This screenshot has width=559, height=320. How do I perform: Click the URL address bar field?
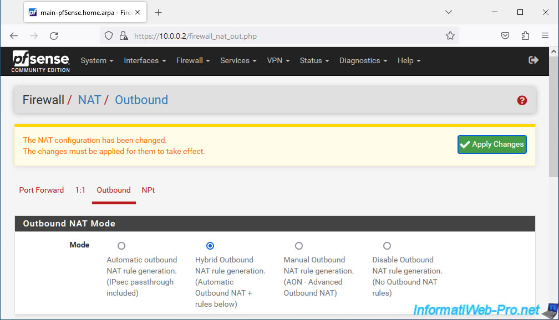tap(285, 36)
